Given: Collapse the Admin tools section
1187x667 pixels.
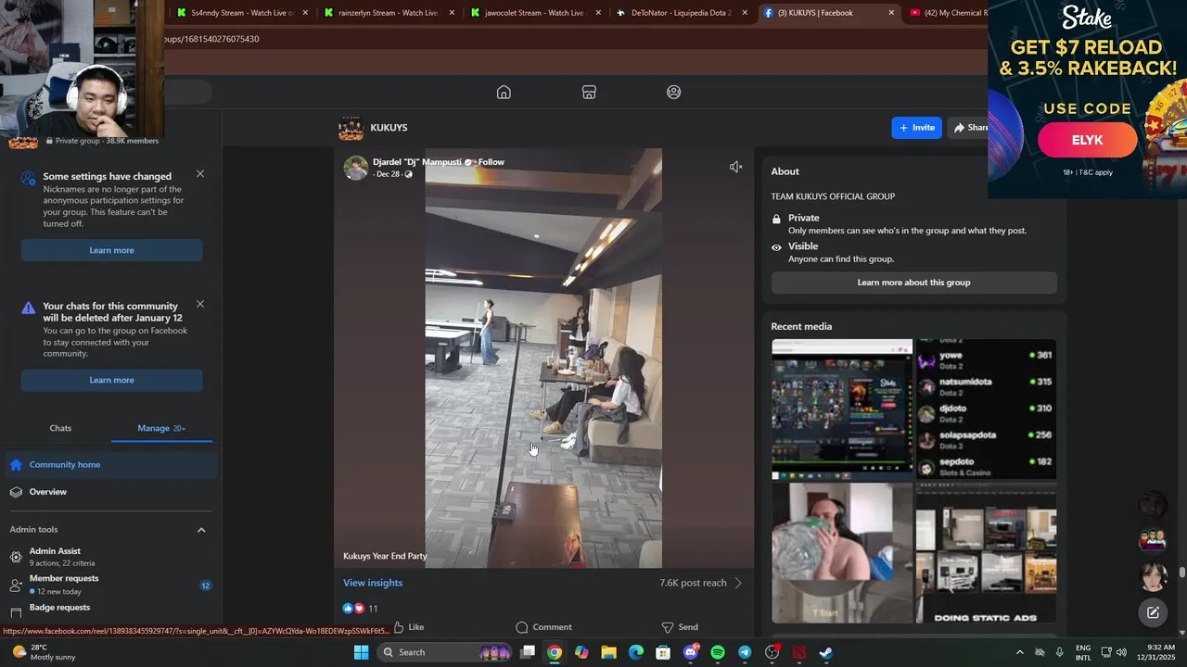Looking at the screenshot, I should coord(201,530).
